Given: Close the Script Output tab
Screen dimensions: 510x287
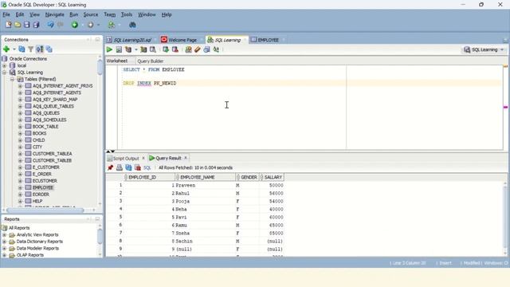Looking at the screenshot, I should pos(143,158).
